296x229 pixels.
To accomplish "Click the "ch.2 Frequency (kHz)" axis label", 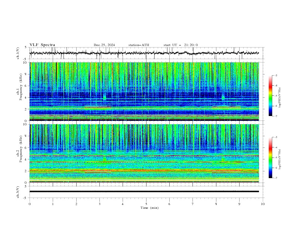I will (20, 149).
